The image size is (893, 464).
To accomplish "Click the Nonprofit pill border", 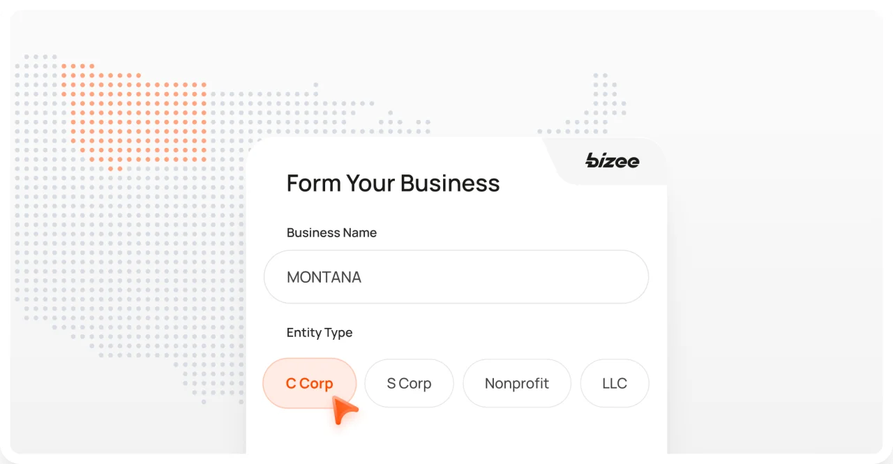I will pos(517,361).
